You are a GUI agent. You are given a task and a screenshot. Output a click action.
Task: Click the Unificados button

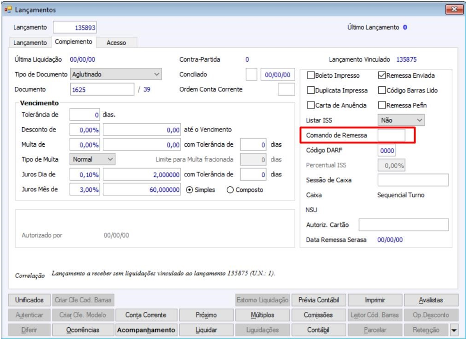coord(29,300)
